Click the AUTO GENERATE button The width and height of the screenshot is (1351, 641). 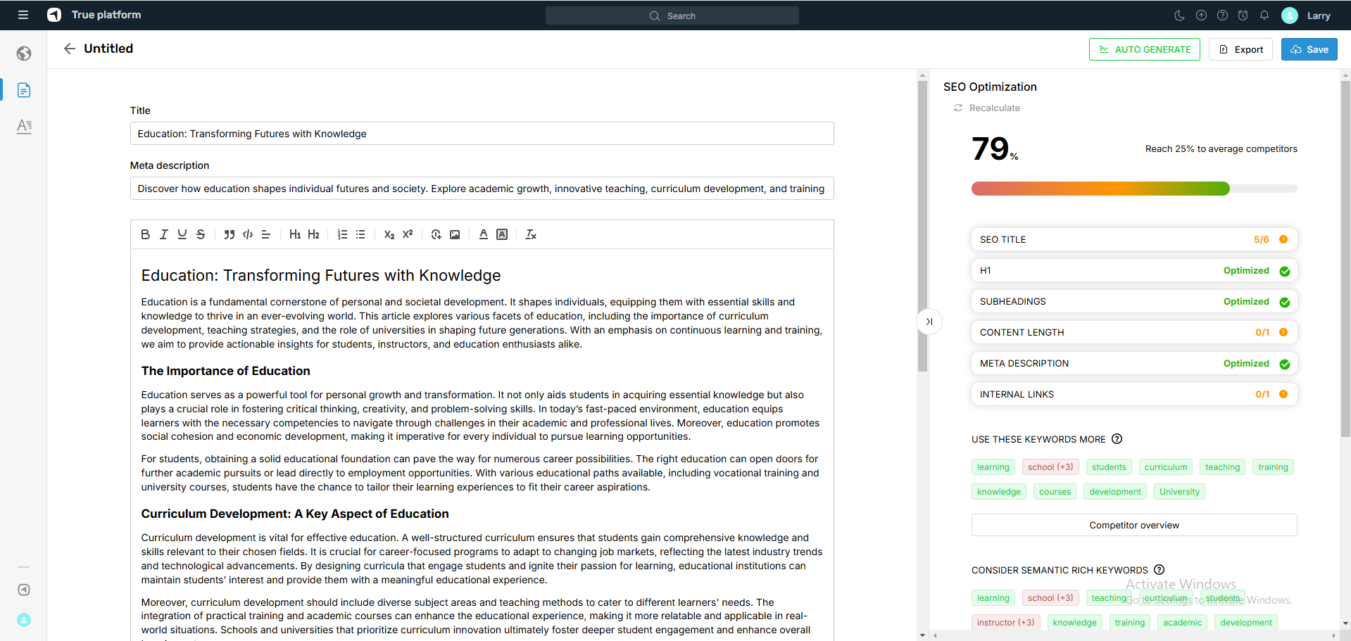pyautogui.click(x=1144, y=49)
